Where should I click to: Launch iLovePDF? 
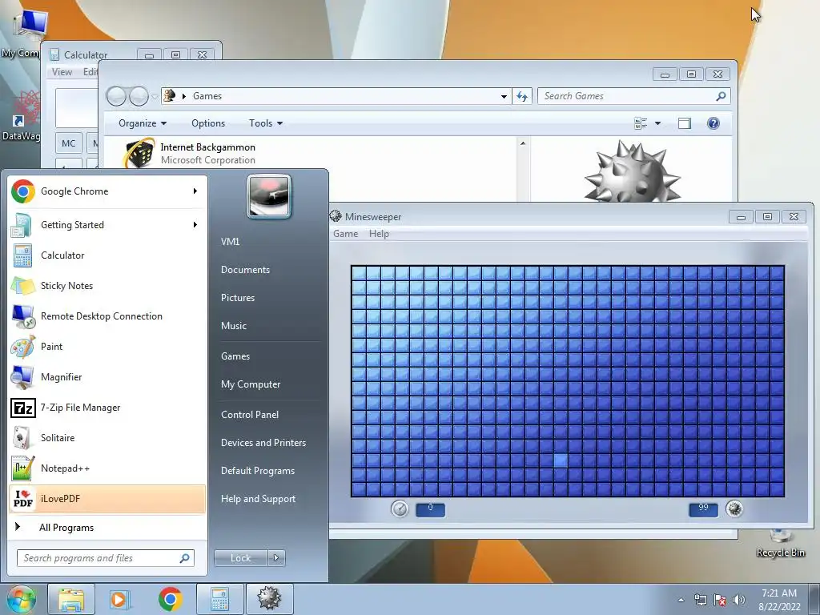(x=107, y=498)
